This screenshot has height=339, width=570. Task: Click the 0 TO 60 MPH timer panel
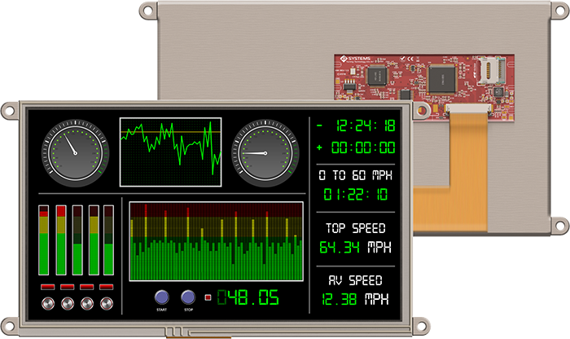point(354,186)
